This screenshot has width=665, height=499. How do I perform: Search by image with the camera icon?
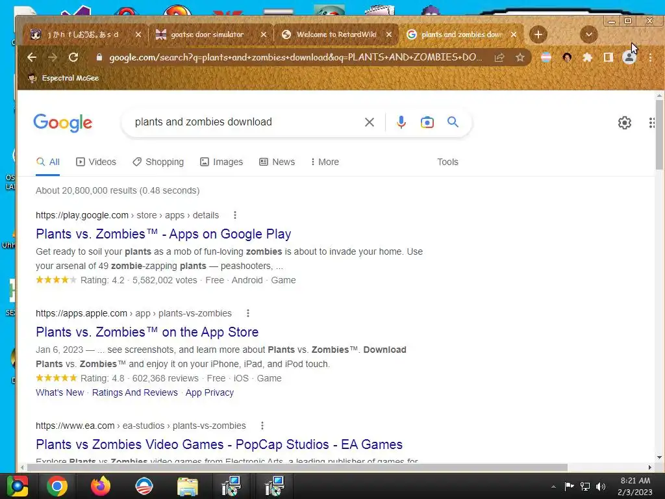pos(427,122)
